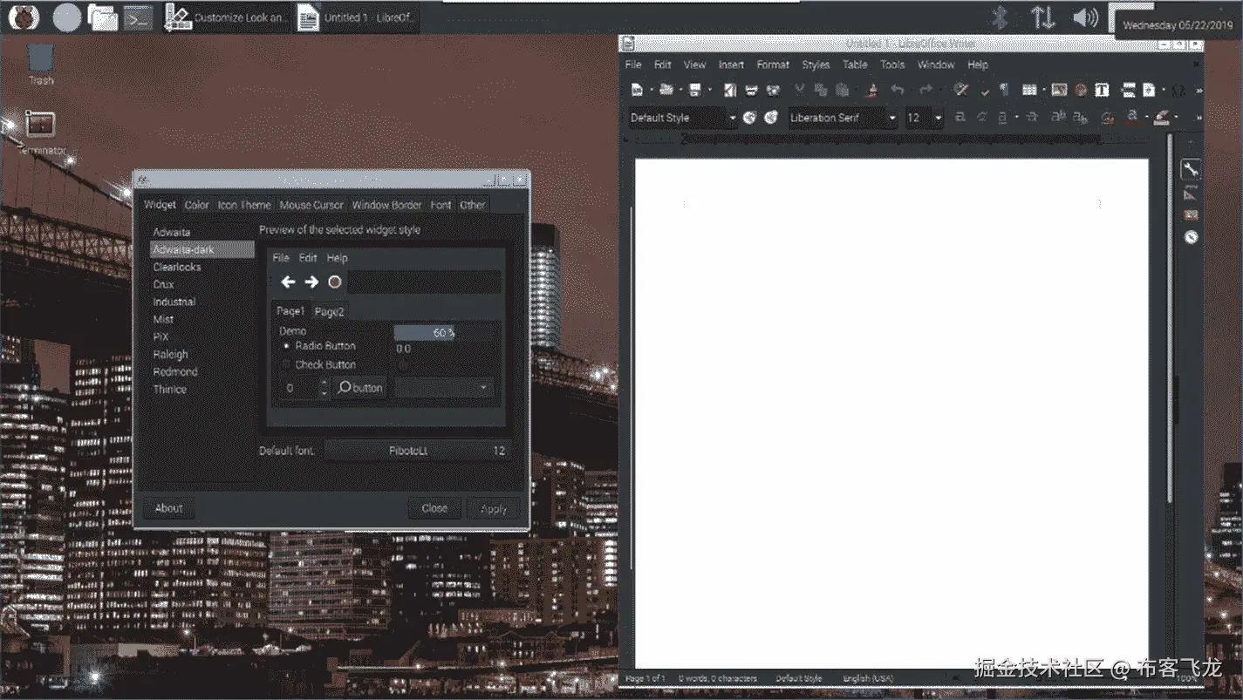The image size is (1243, 700).
Task: Click the Undo arrow in Writer
Action: [x=898, y=90]
